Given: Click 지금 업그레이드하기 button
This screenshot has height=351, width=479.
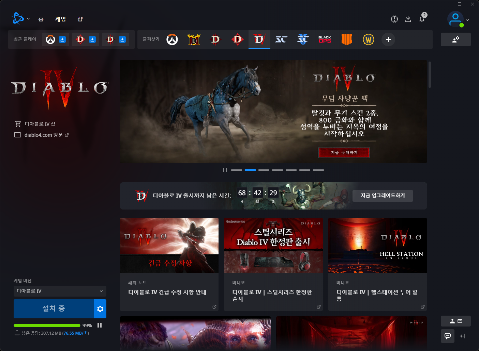Looking at the screenshot, I should tap(383, 196).
